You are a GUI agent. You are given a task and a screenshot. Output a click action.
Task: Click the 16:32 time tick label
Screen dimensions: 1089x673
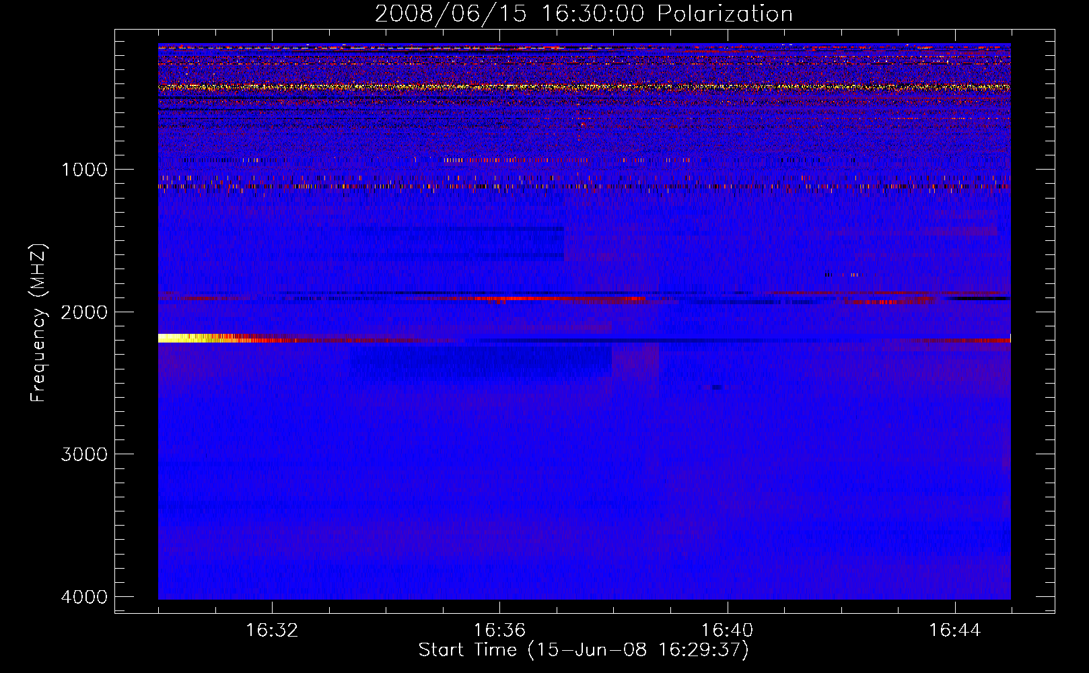pos(272,630)
